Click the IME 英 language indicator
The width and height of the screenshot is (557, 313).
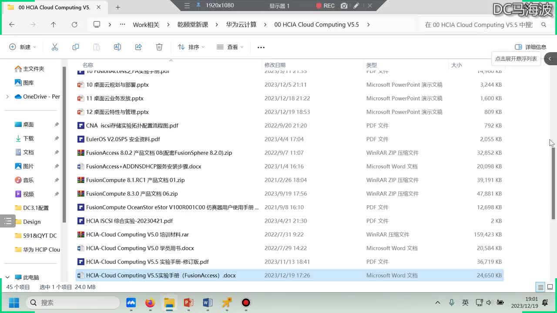coord(465,303)
